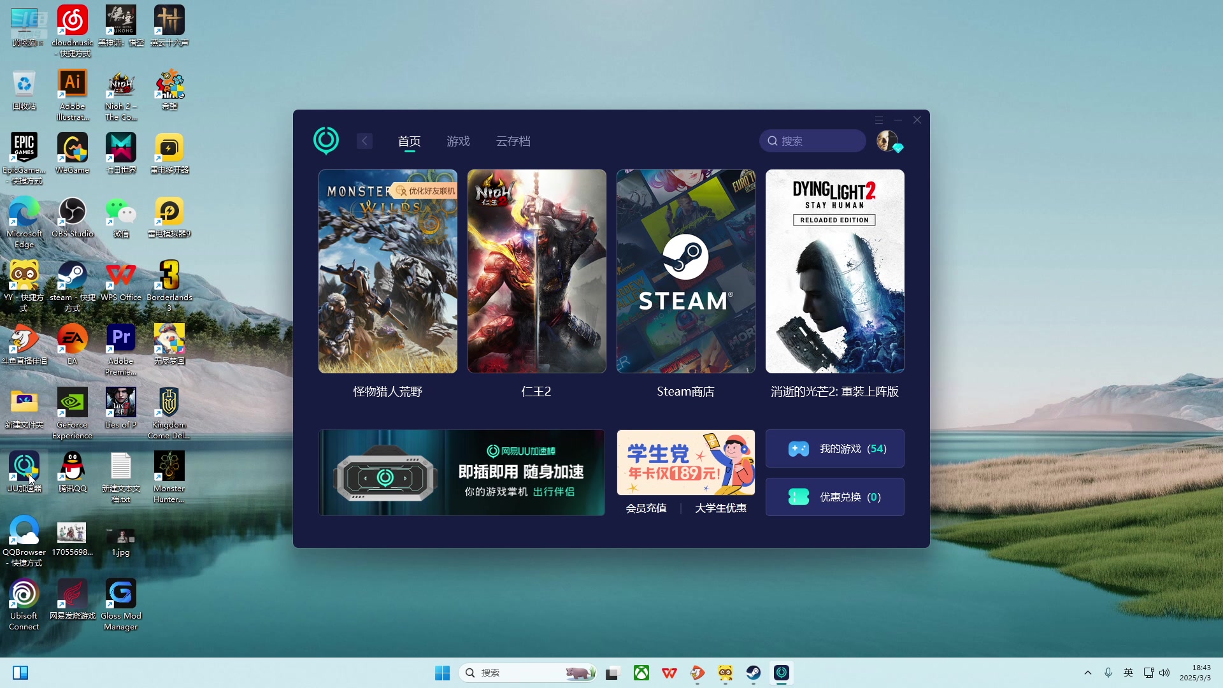Select the 黑神话:悟空 desktop icon

coord(121,25)
